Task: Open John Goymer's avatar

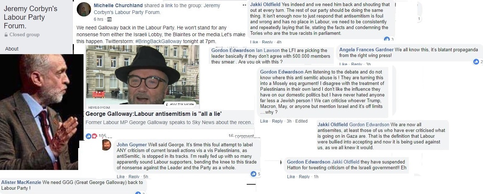Action: point(106,145)
